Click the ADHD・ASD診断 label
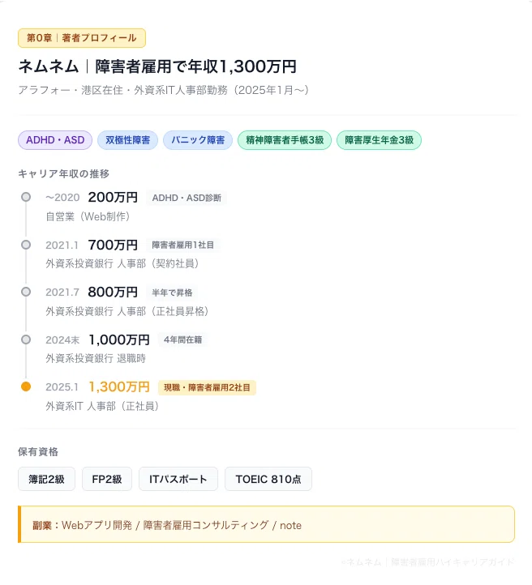The height and width of the screenshot is (585, 532). point(187,198)
